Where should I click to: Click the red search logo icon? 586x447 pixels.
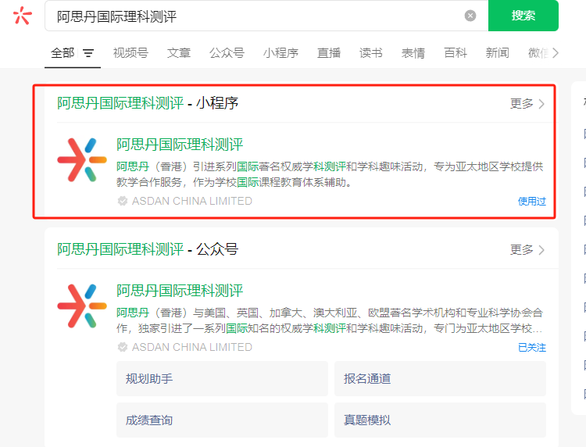tap(22, 16)
